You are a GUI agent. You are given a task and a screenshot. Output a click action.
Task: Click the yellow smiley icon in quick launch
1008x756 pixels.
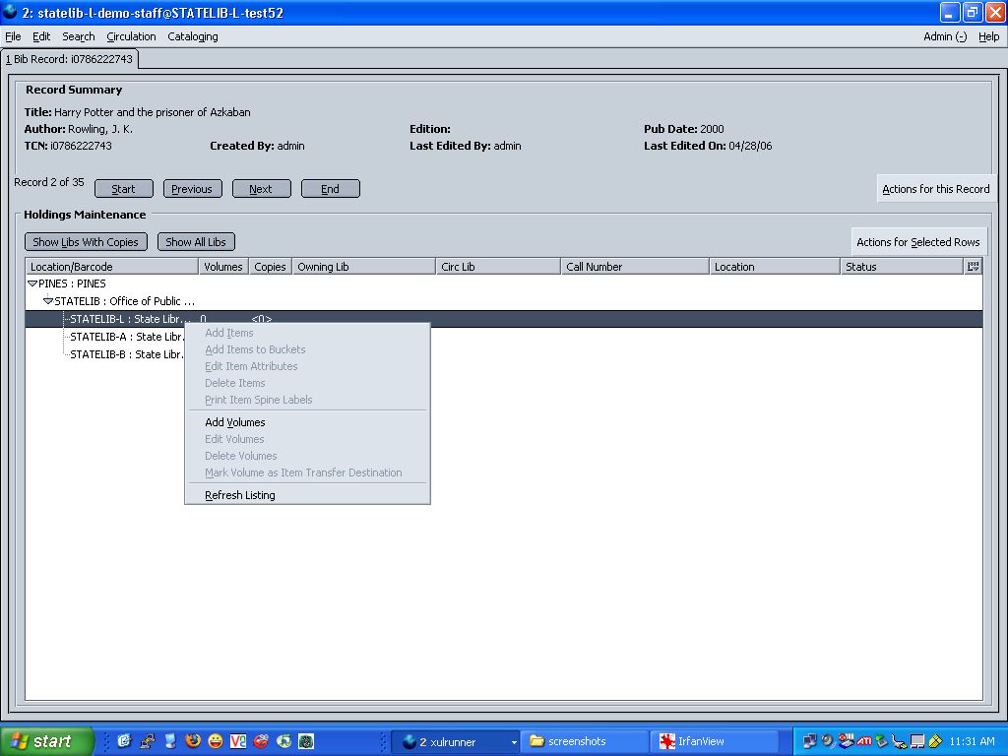(215, 741)
